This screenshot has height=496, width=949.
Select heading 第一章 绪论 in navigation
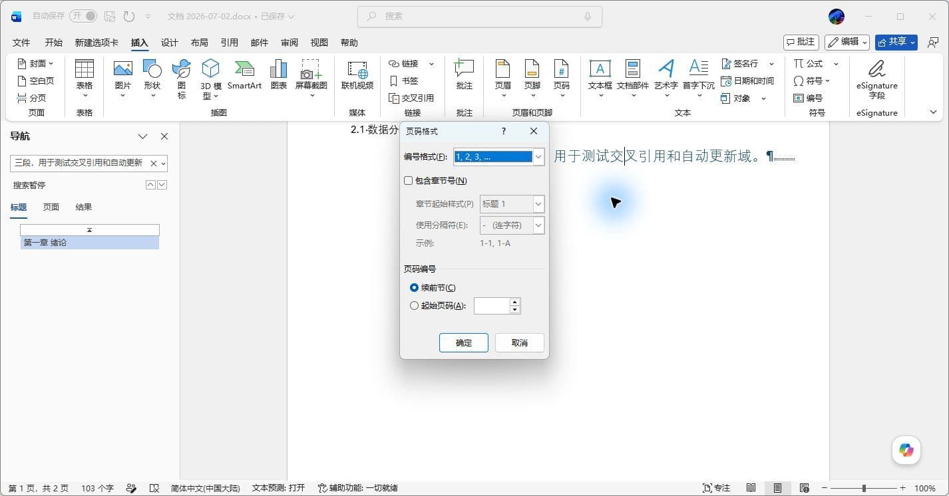click(x=90, y=243)
